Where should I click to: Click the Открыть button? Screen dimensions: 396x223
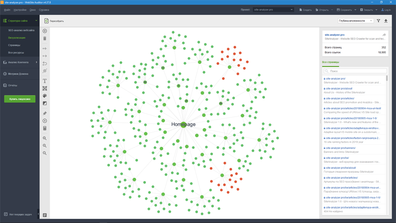tap(322, 10)
